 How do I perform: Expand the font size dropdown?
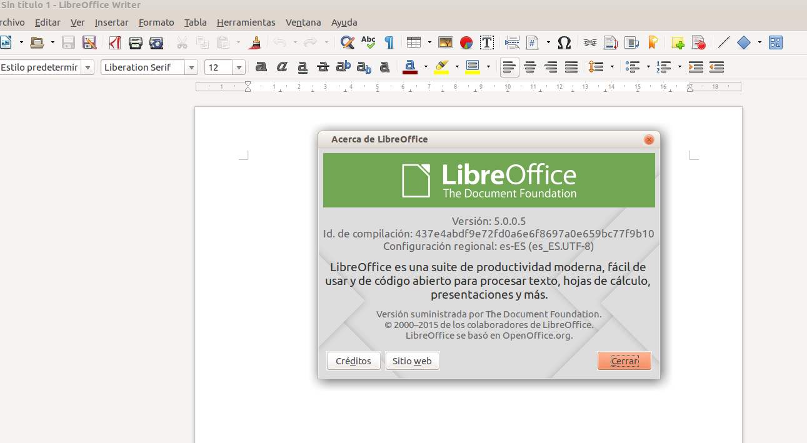239,67
